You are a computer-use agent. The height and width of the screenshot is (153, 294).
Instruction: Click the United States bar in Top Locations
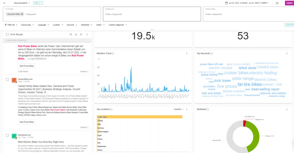tap(140, 117)
